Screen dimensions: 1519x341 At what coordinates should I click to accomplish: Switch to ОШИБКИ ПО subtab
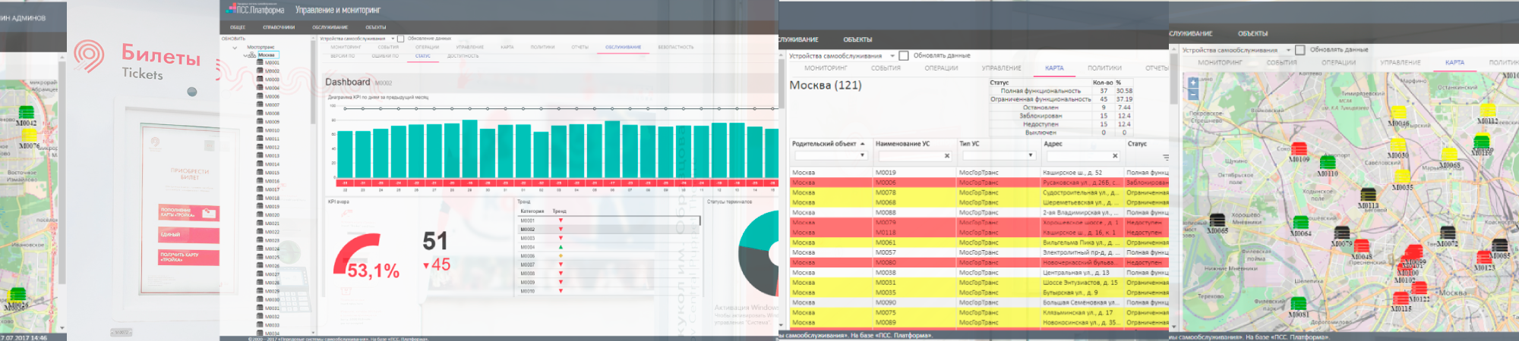coord(385,56)
